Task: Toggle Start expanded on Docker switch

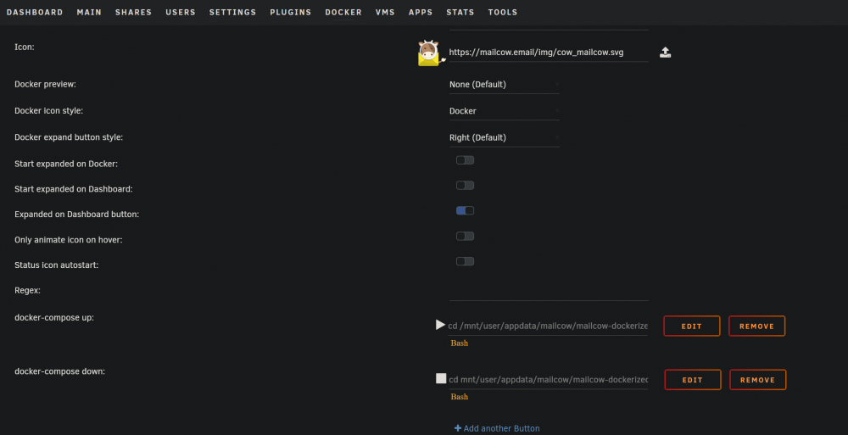Action: (465, 160)
